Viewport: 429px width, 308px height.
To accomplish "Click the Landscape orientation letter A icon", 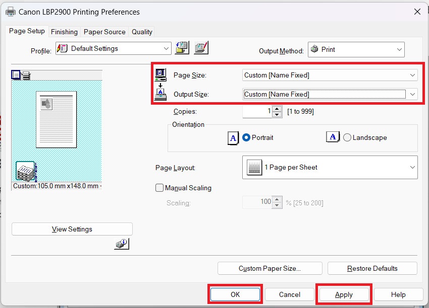I will click(333, 137).
